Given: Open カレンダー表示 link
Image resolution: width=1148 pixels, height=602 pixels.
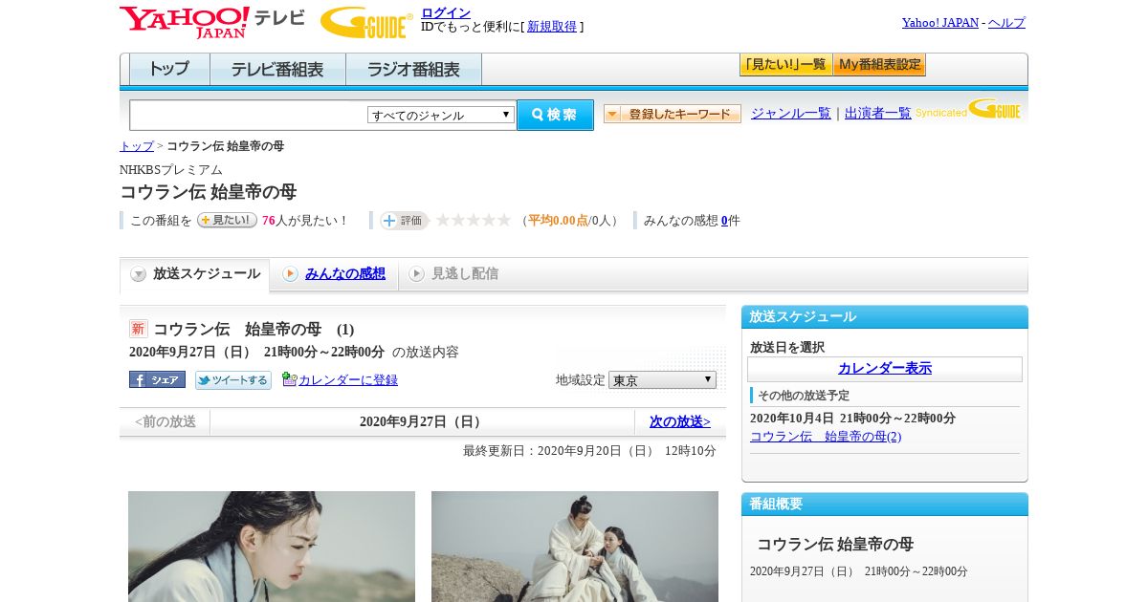Looking at the screenshot, I should click(885, 369).
